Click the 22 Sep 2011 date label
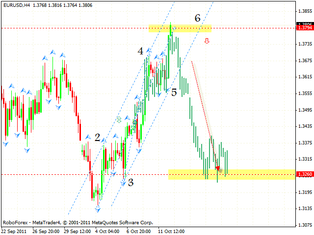This screenshot has width=314, height=235. [14, 232]
